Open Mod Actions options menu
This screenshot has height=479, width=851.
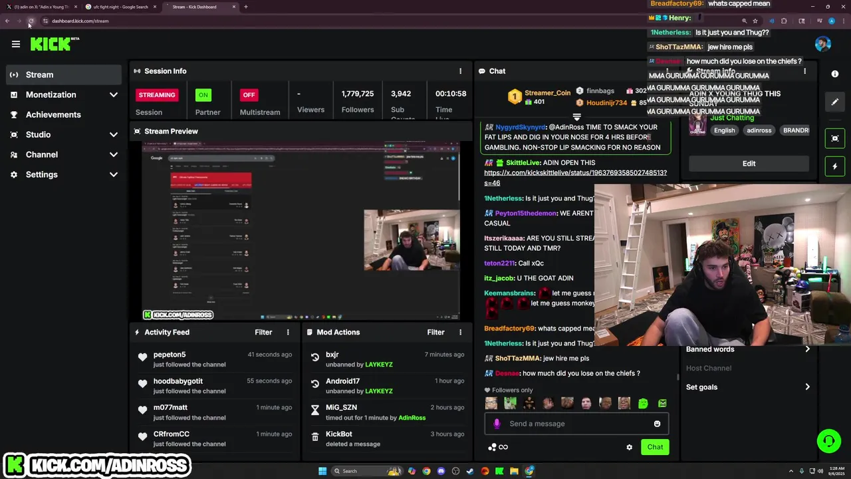pos(460,332)
